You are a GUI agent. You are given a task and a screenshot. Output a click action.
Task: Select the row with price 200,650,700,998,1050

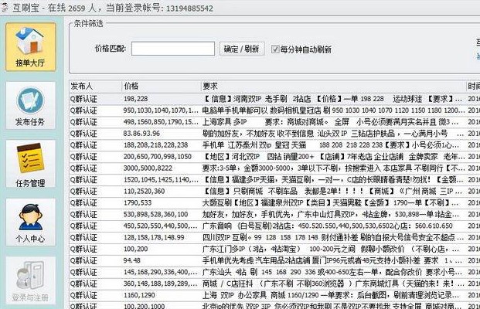[x=274, y=157]
